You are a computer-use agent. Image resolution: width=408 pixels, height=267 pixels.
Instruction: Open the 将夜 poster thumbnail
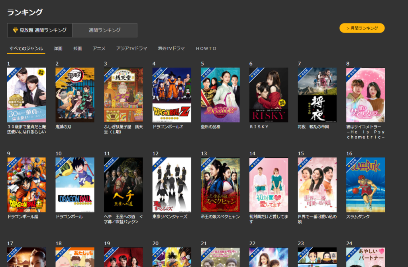317,95
